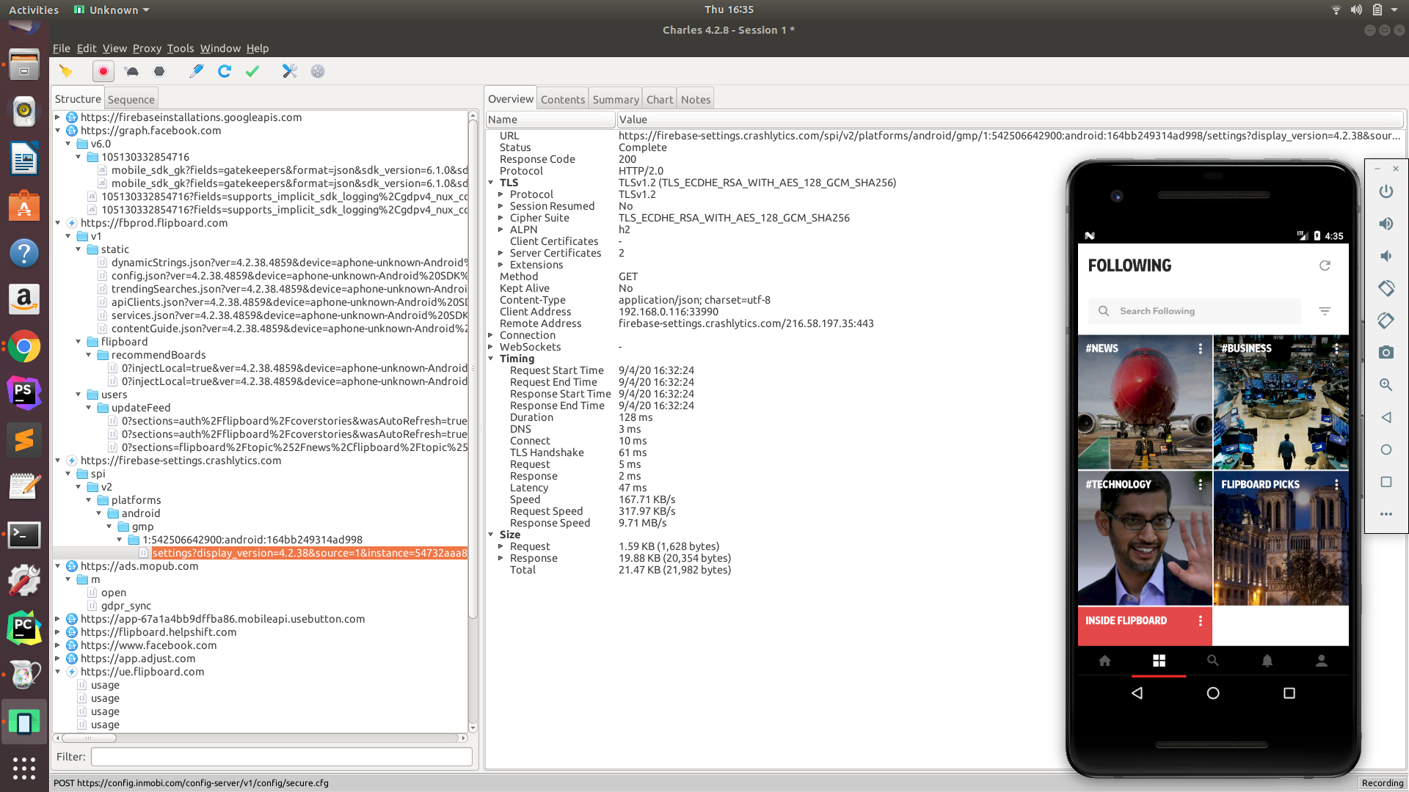The height and width of the screenshot is (792, 1409).
Task: Clear the session with the broom icon
Action: [x=66, y=71]
